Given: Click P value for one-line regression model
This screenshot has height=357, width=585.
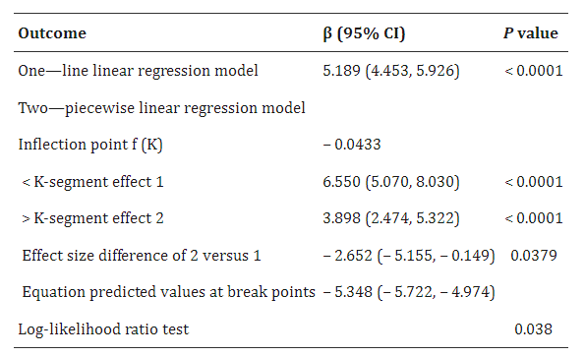Looking at the screenshot, I should tap(534, 71).
